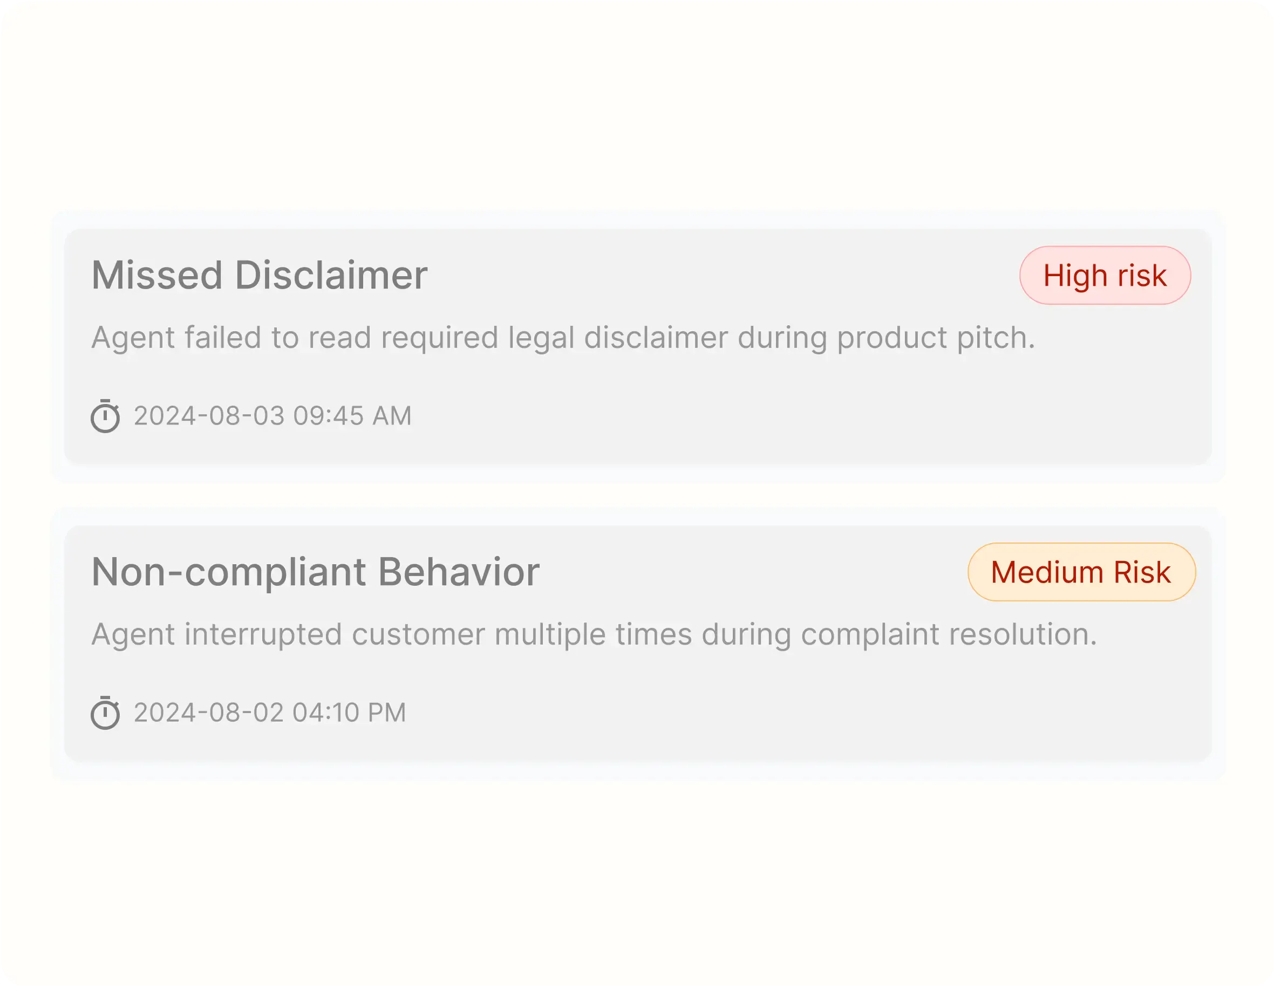Click the 2024-08-03 09:45 AM timestamp
Viewport: 1274px width, 986px height.
[x=272, y=416]
